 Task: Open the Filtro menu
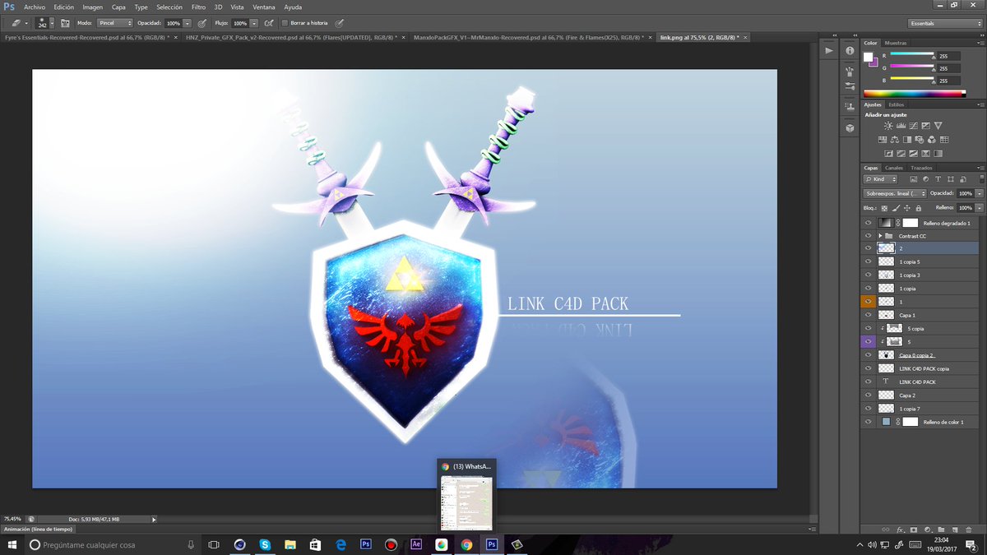198,7
